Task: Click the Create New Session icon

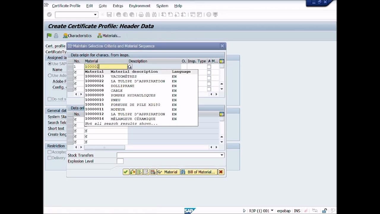Action: click(193, 15)
